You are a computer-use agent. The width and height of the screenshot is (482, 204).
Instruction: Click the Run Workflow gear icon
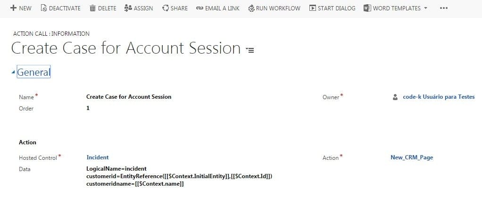251,8
